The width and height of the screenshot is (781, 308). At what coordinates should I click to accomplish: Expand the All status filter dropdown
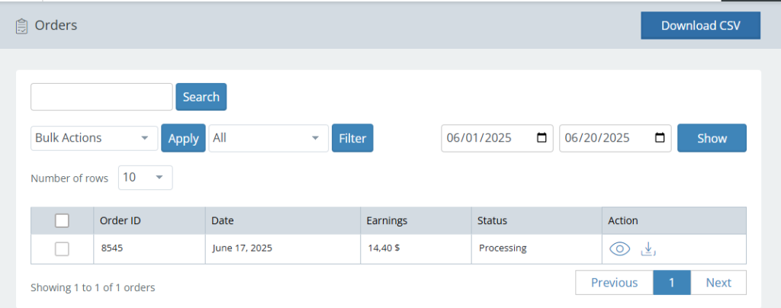(268, 139)
